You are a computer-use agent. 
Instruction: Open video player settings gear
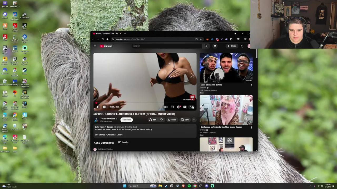(179, 107)
